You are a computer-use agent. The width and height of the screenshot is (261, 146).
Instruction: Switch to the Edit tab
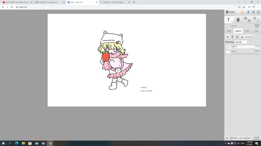pyautogui.click(x=247, y=31)
